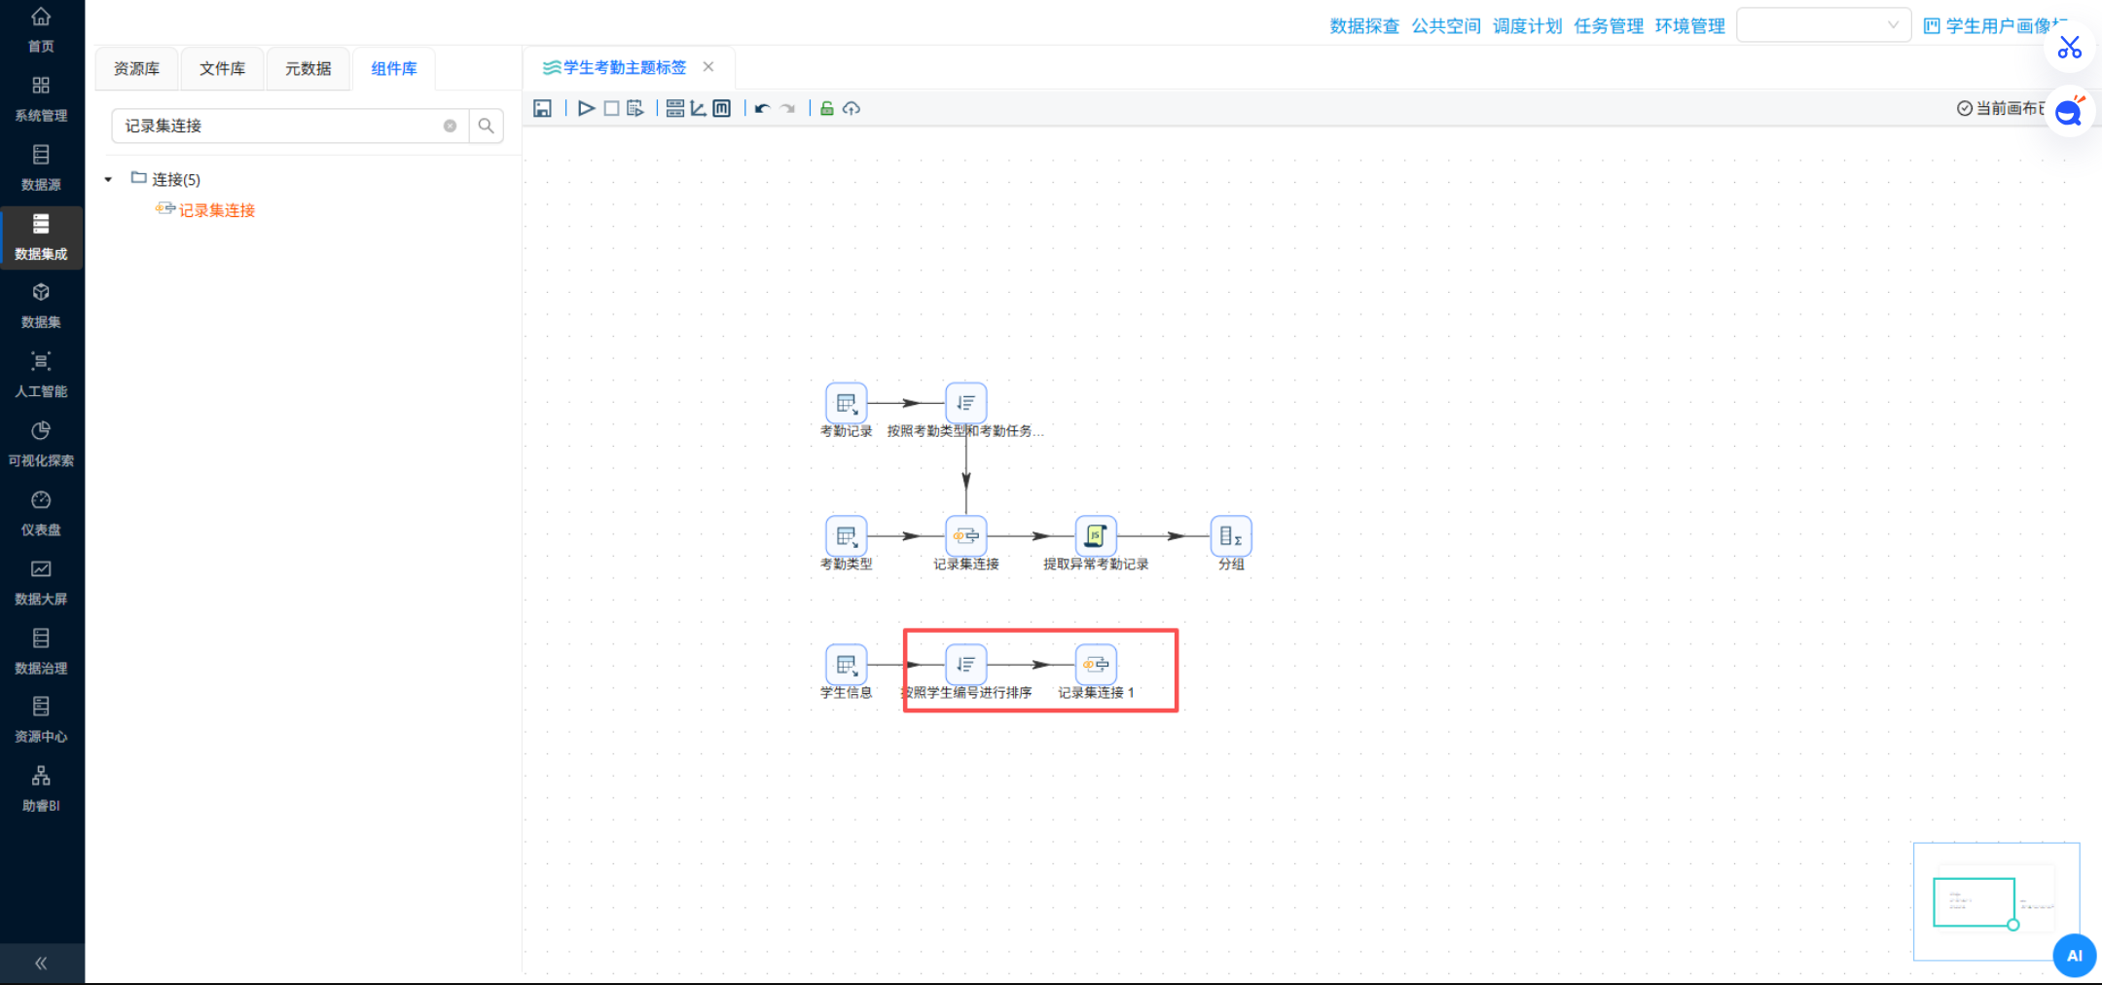This screenshot has height=985, width=2102.
Task: Open 仪表盘 in the sidebar
Action: [41, 513]
